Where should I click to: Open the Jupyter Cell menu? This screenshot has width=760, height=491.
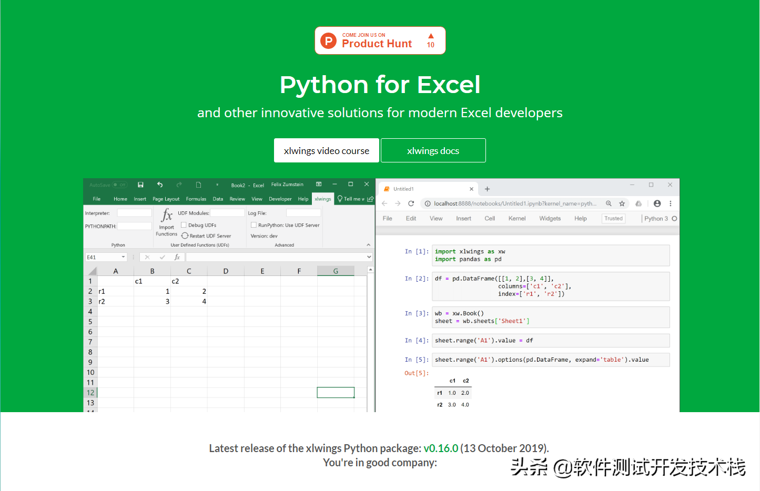coord(490,219)
